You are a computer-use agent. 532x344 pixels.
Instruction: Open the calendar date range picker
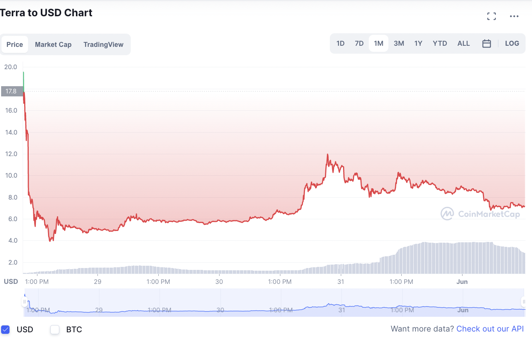tap(487, 43)
